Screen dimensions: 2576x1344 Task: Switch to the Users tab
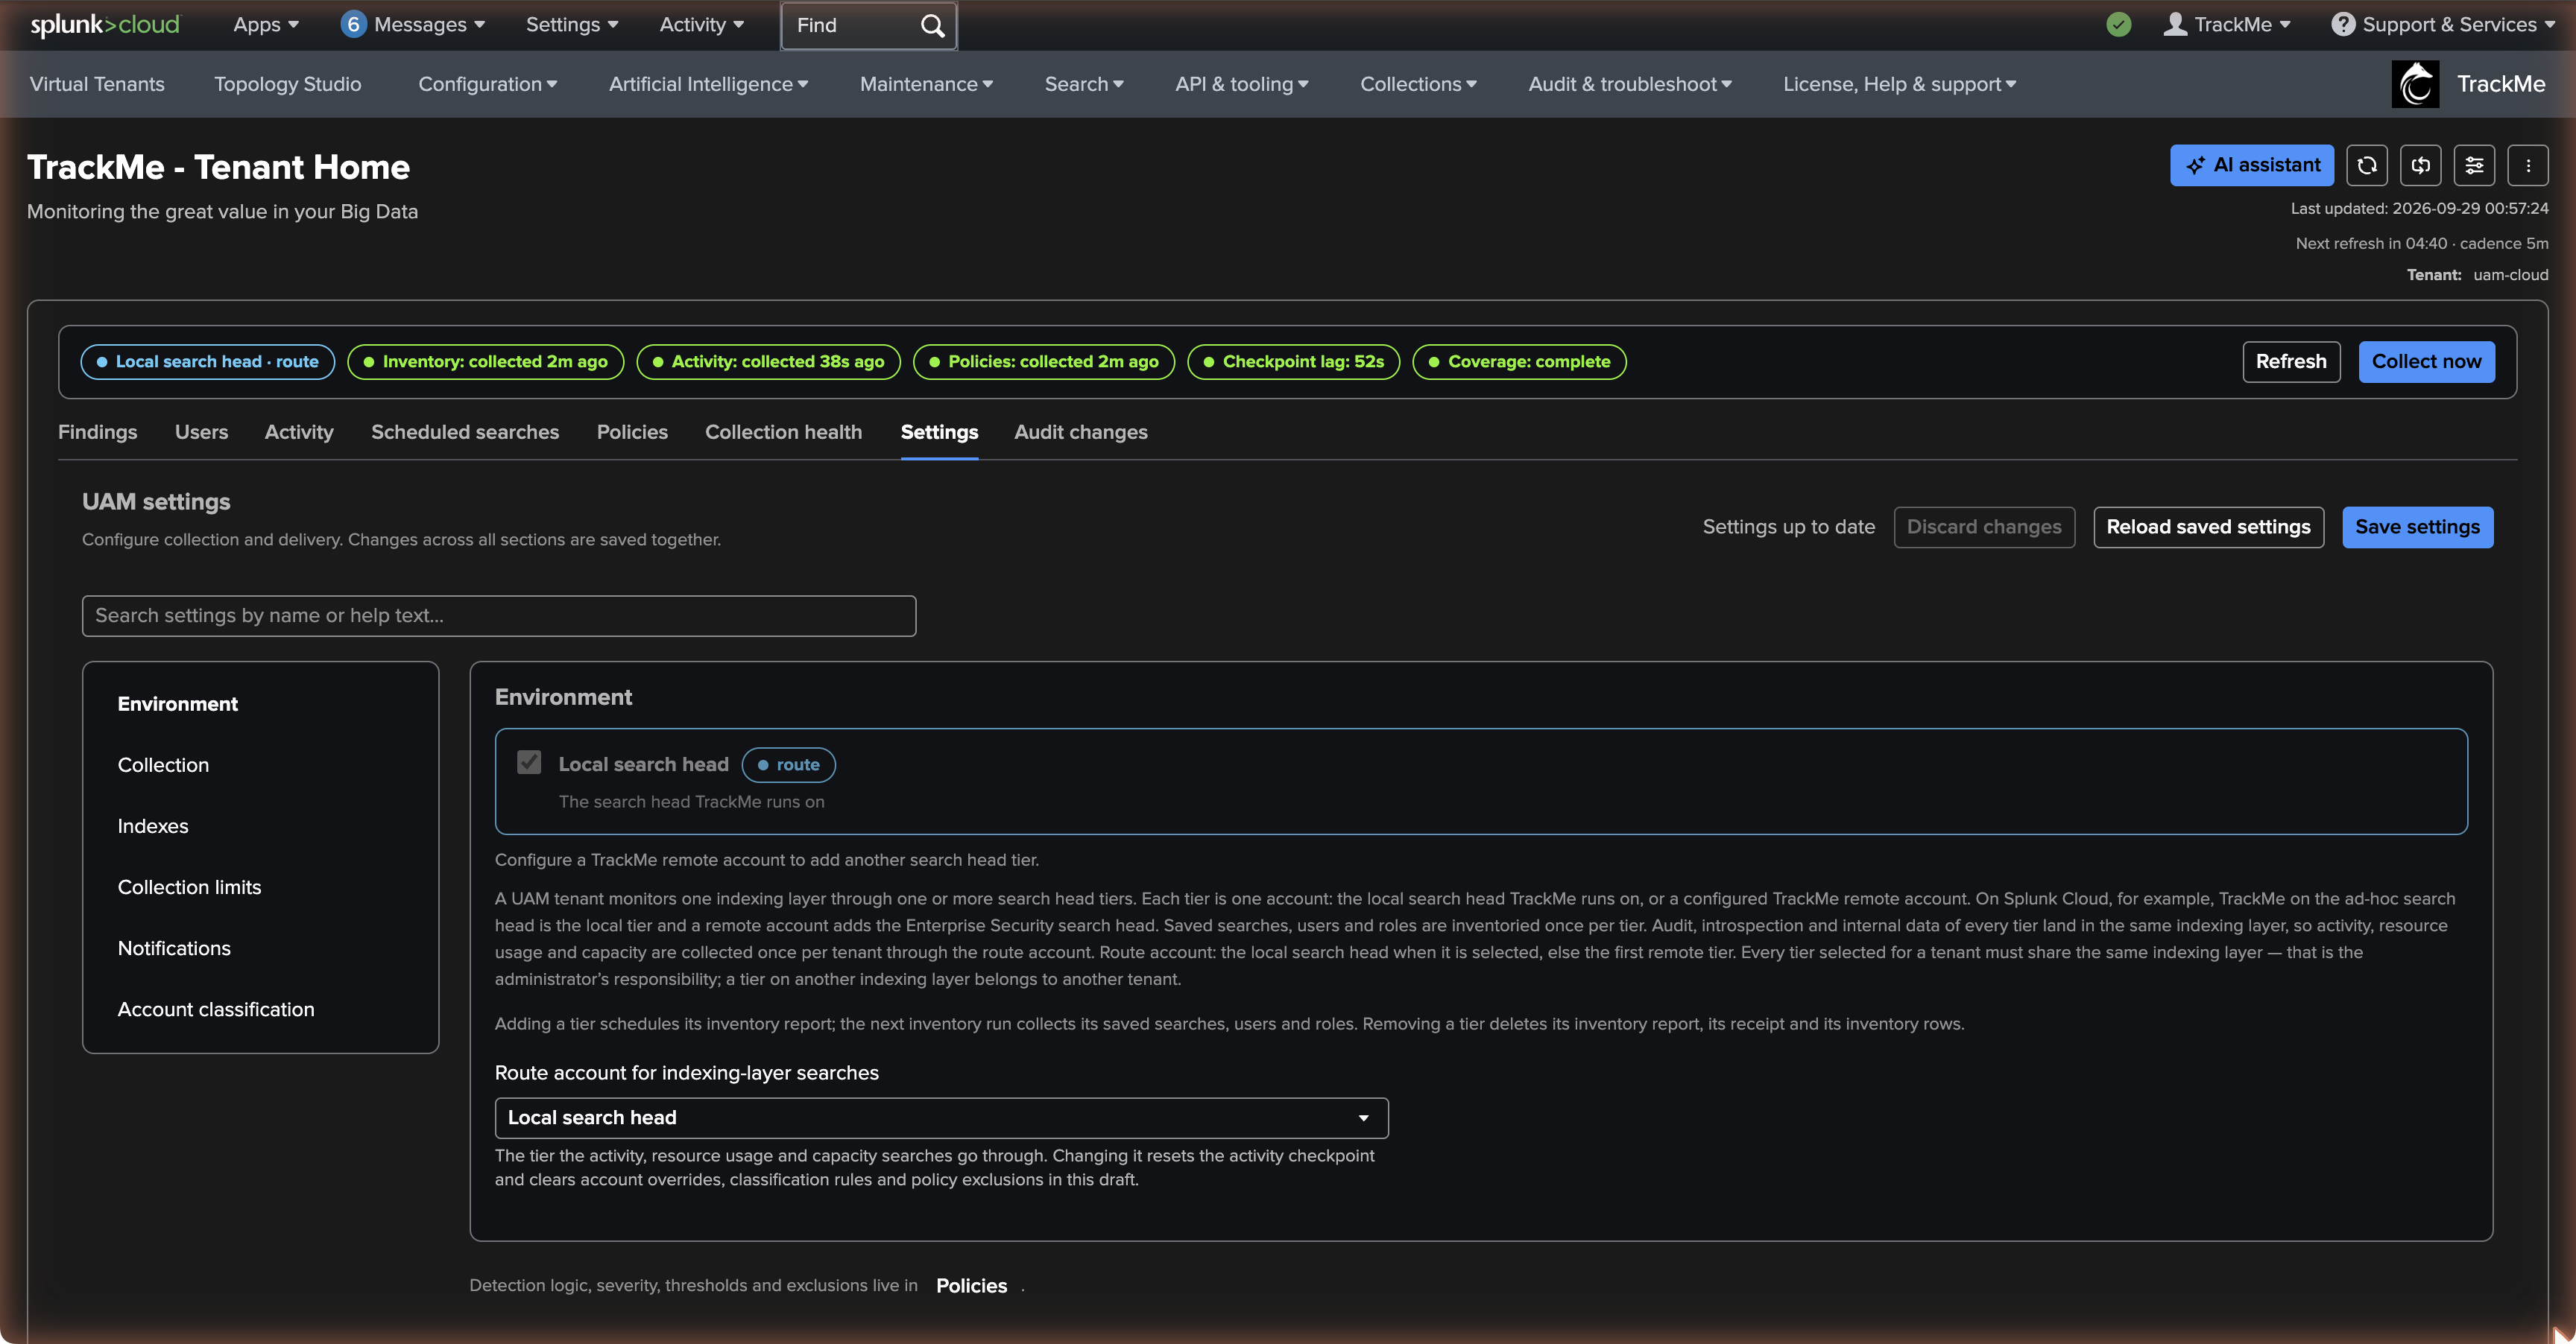(201, 431)
